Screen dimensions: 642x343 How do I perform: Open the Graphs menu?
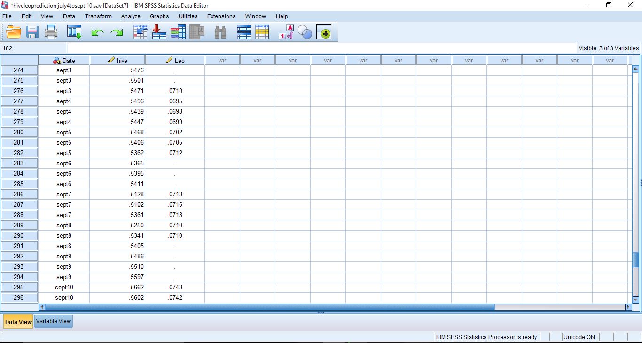(159, 16)
